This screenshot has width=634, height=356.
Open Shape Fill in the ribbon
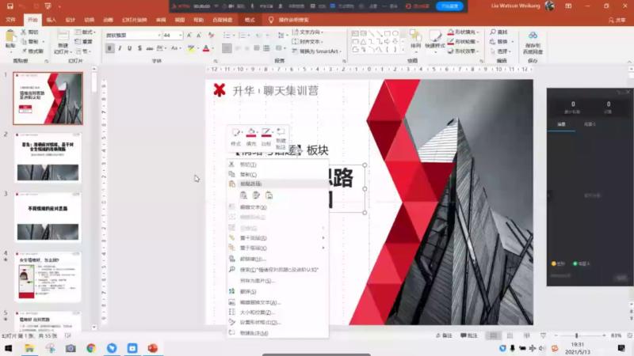pos(464,32)
